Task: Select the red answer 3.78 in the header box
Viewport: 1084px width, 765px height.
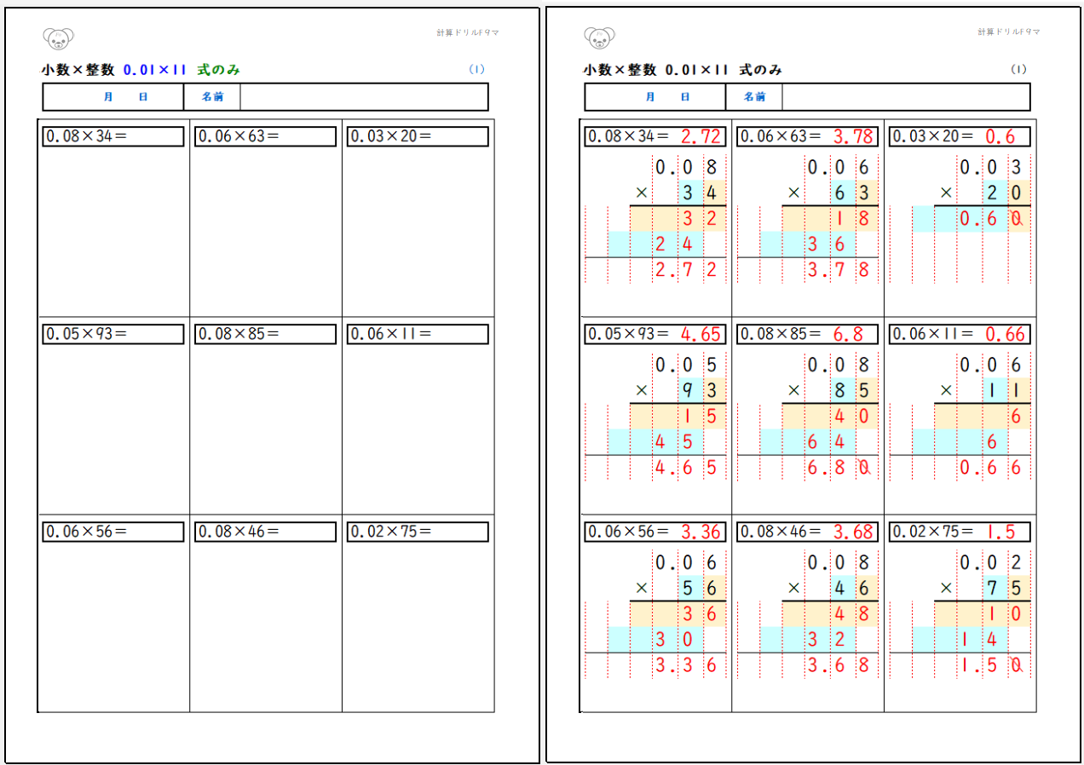Action: click(x=852, y=136)
